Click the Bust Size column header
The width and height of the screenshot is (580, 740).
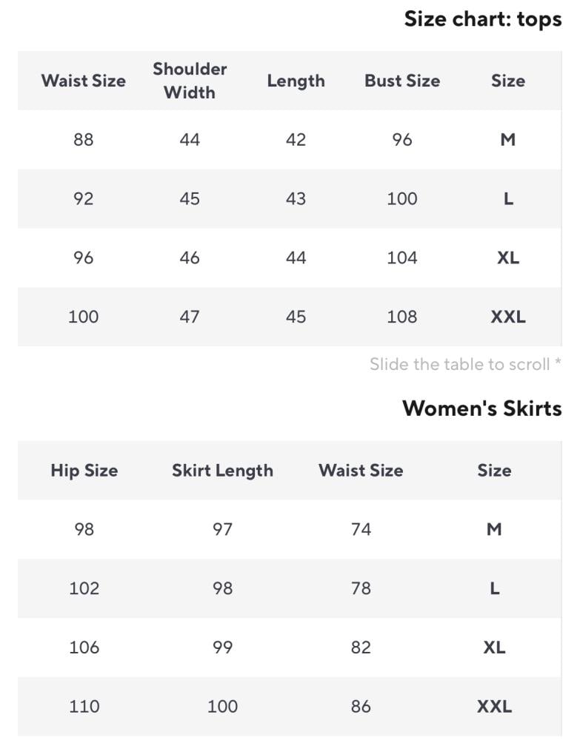click(x=401, y=81)
